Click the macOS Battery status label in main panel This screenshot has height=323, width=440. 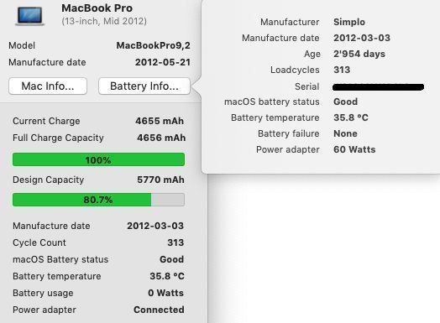[60, 259]
